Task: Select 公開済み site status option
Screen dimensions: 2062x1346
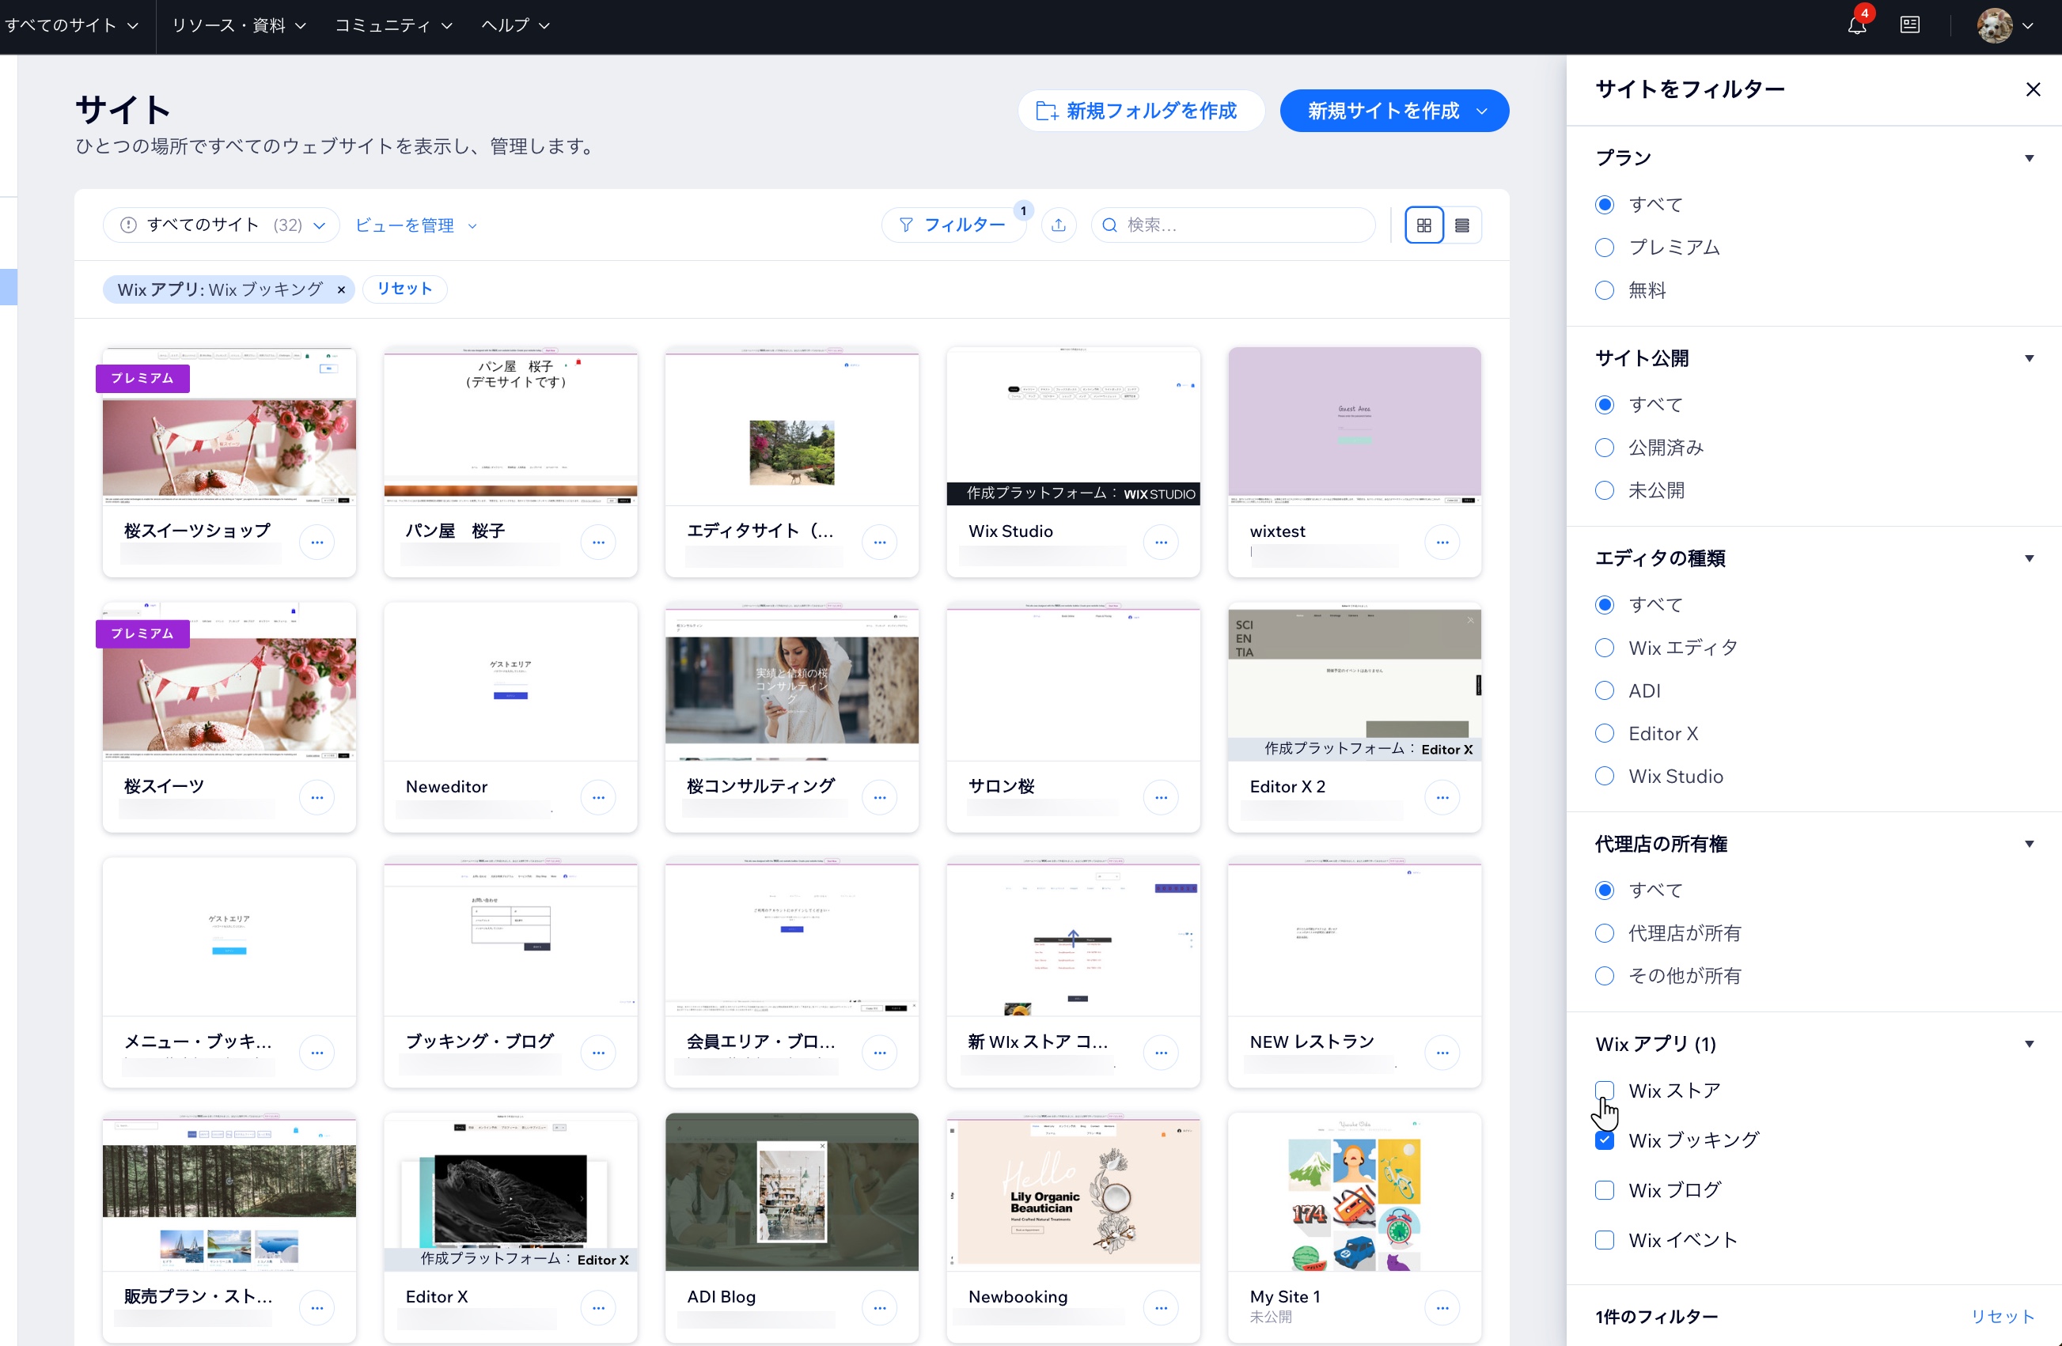Action: click(x=1605, y=448)
